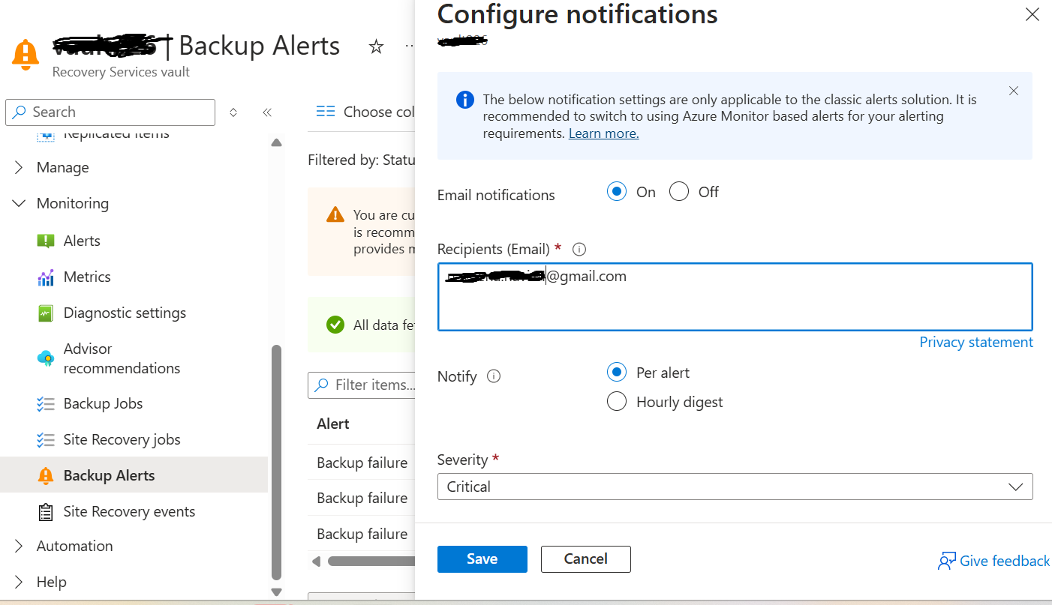Select Hourly digest notify option

click(x=617, y=402)
